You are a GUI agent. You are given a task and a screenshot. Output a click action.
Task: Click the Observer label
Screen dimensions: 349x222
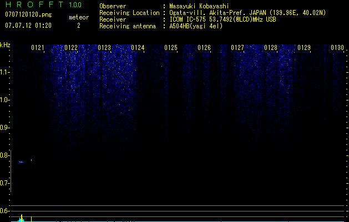click(113, 6)
